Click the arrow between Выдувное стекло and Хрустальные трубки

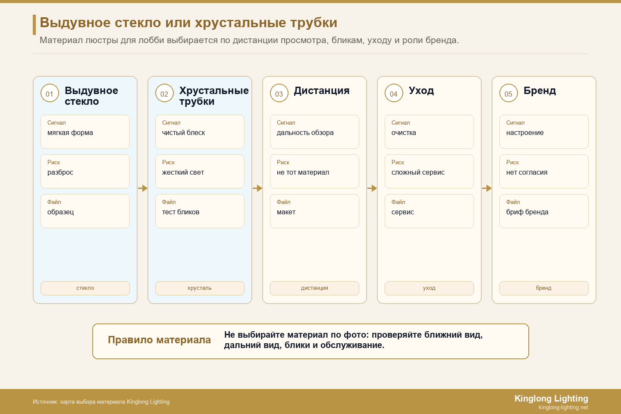[143, 188]
